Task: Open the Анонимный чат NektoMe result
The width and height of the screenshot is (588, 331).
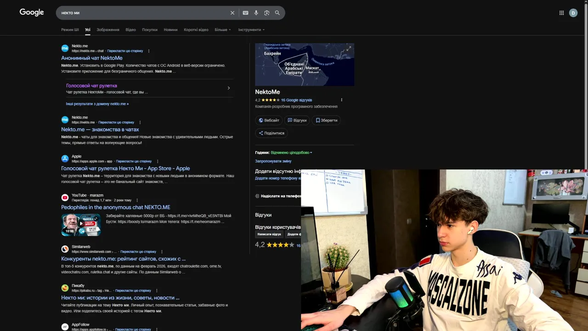Action: [92, 58]
